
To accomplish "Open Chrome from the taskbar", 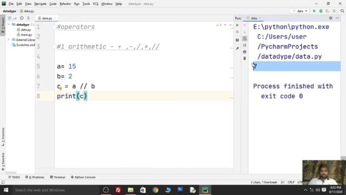I will pyautogui.click(x=155, y=190).
